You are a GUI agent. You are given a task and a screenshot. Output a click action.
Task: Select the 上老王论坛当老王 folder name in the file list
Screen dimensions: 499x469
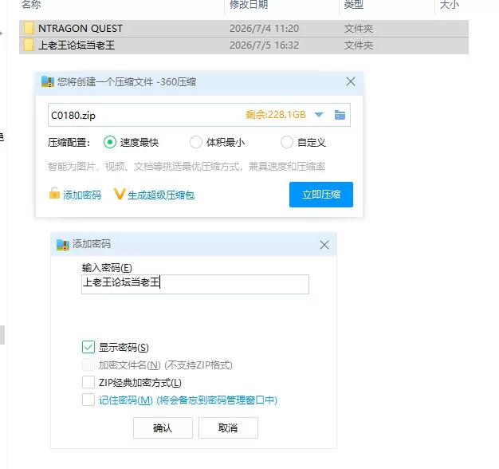point(77,45)
